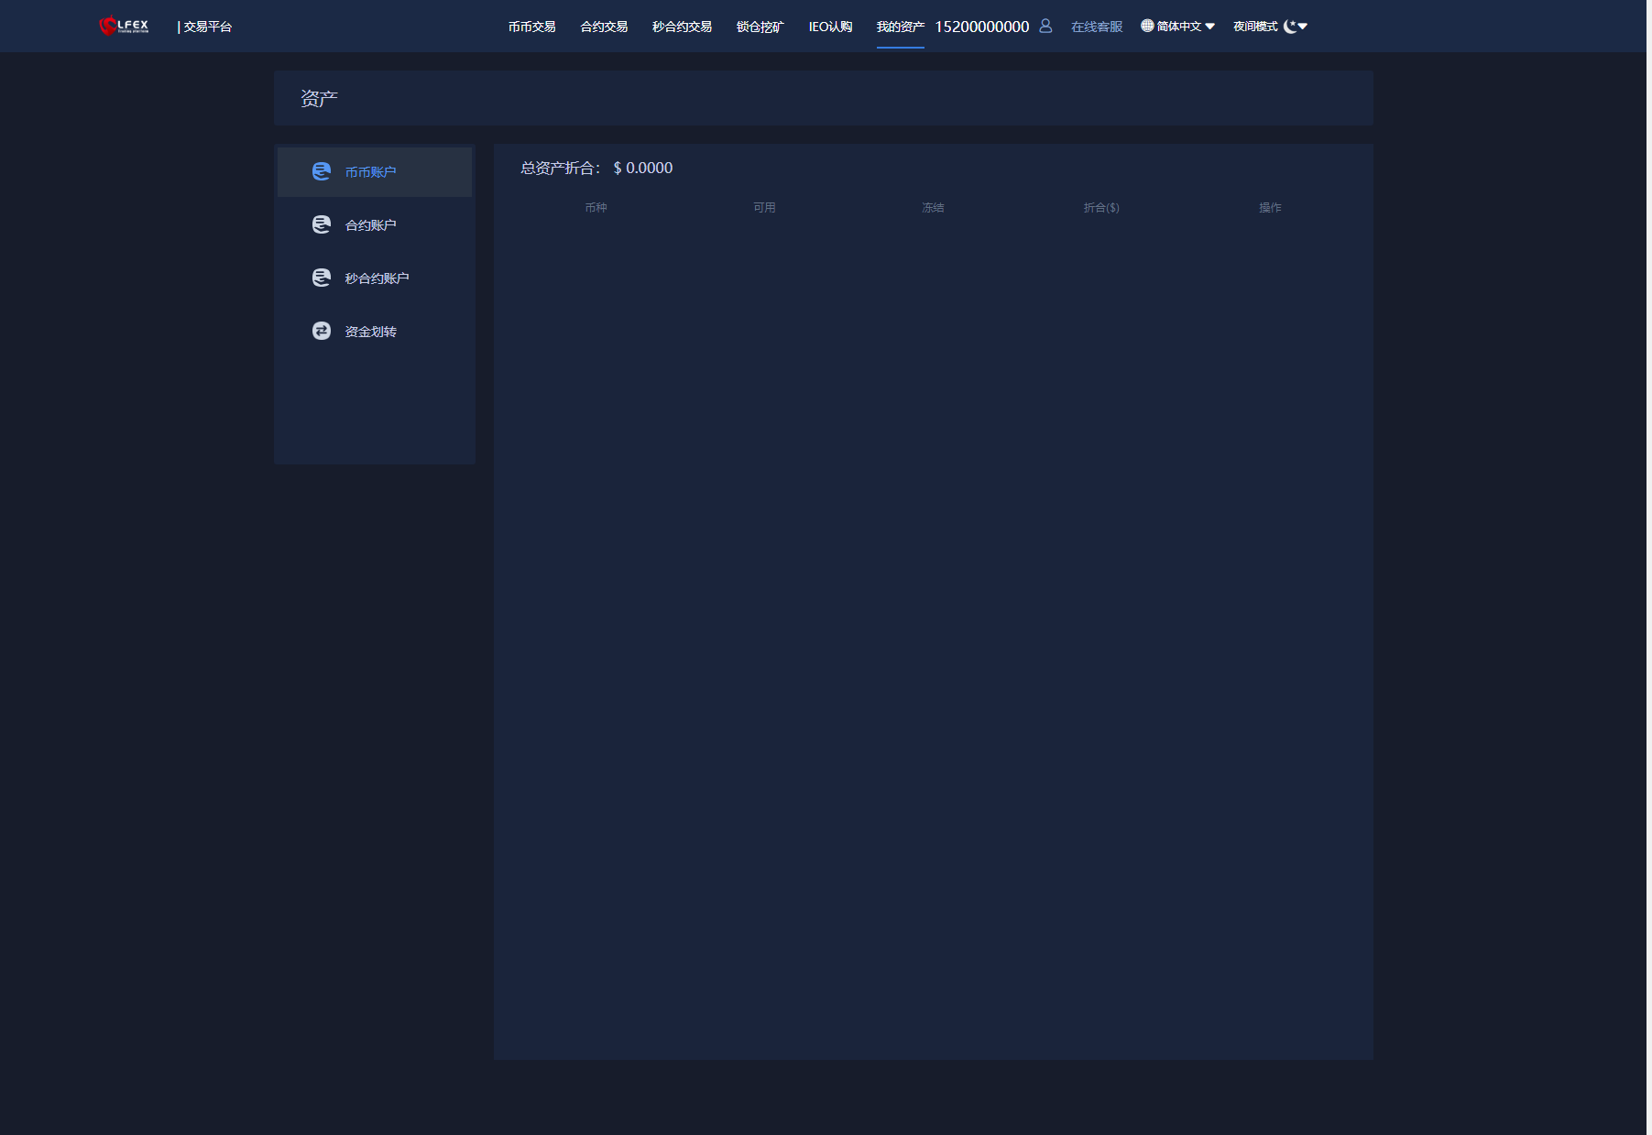Open the 合约交易 navigation item
The width and height of the screenshot is (1652, 1135).
click(x=604, y=27)
